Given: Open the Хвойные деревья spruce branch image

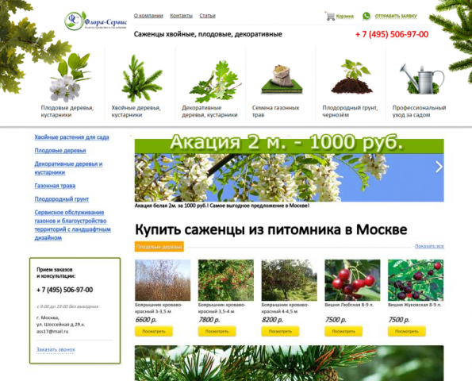Looking at the screenshot, I should tap(141, 78).
